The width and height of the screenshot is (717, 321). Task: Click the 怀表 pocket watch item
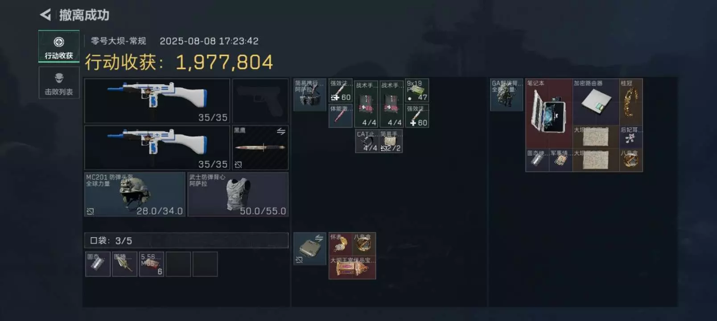(341, 244)
